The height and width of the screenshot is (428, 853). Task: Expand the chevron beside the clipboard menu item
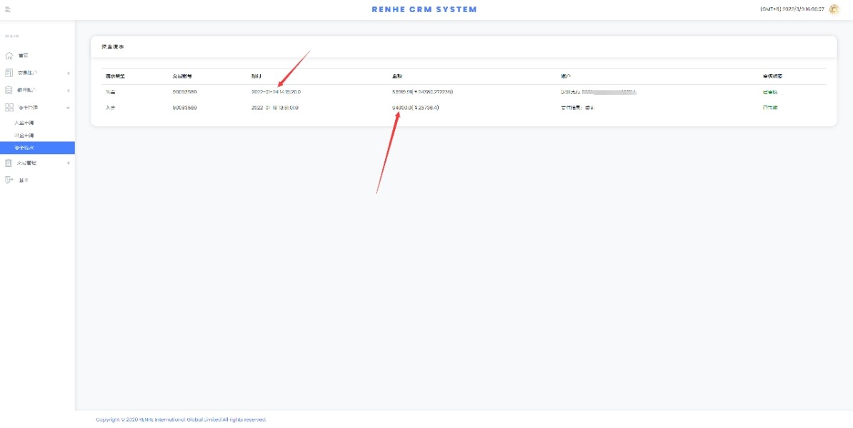pos(68,163)
